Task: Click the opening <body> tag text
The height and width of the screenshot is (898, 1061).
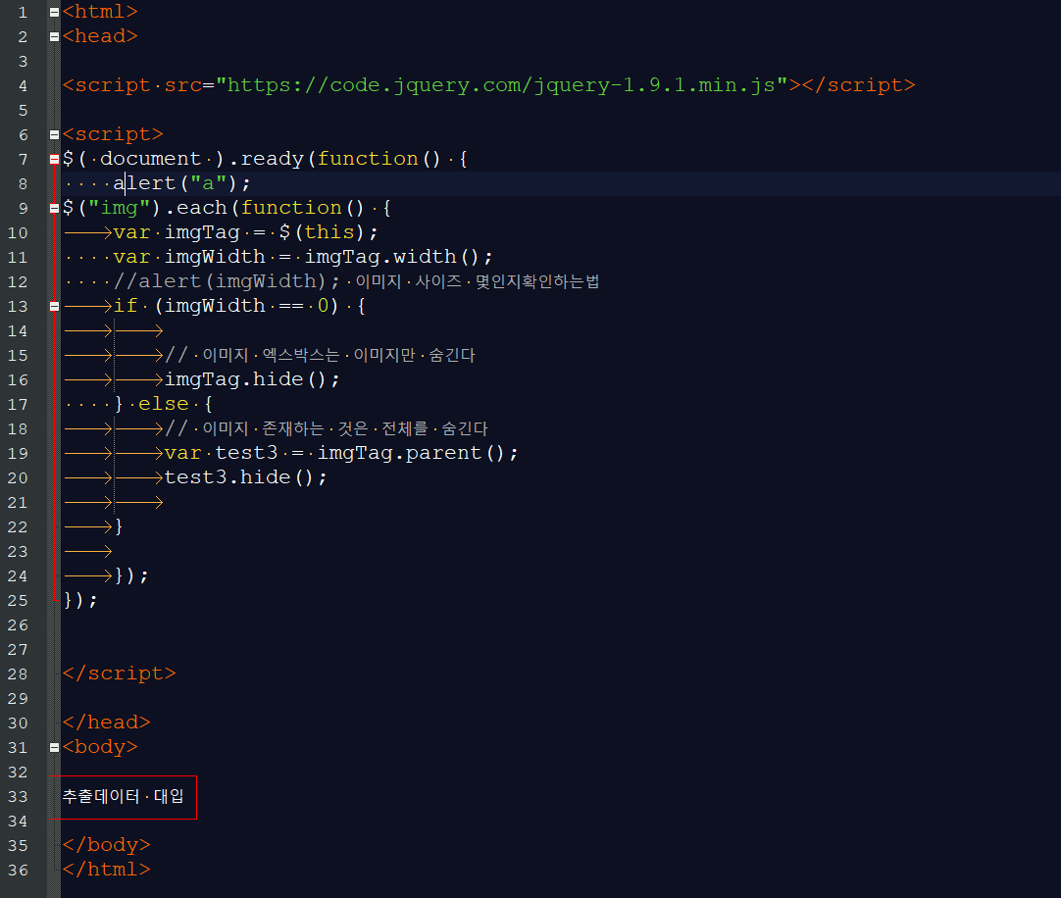Action: 100,747
